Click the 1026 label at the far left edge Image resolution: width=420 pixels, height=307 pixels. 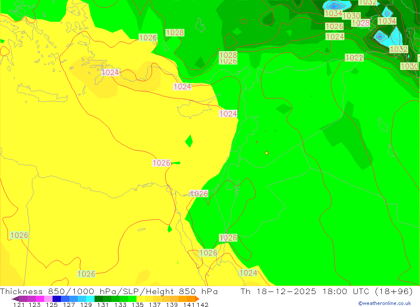pyautogui.click(x=19, y=235)
